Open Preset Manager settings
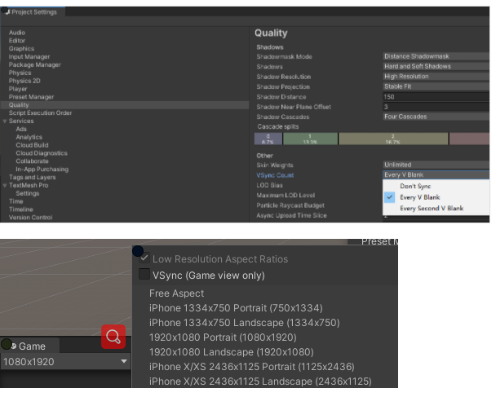Image resolution: width=496 pixels, height=397 pixels. (31, 97)
